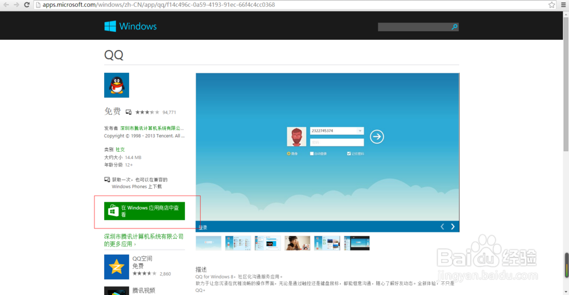
Task: Select the 隐身 status option in screenshot
Action: (x=292, y=153)
